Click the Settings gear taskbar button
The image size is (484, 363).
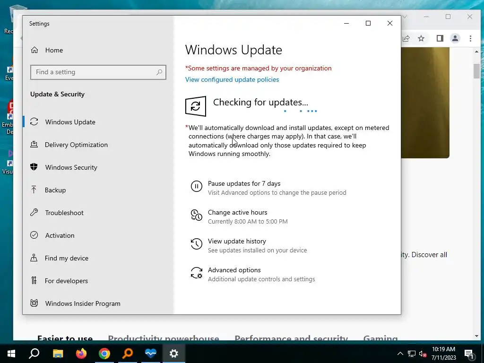pos(174,354)
